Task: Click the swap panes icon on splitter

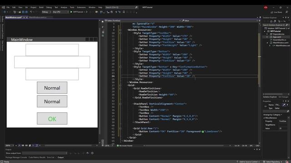Action: pyautogui.click(x=103, y=27)
